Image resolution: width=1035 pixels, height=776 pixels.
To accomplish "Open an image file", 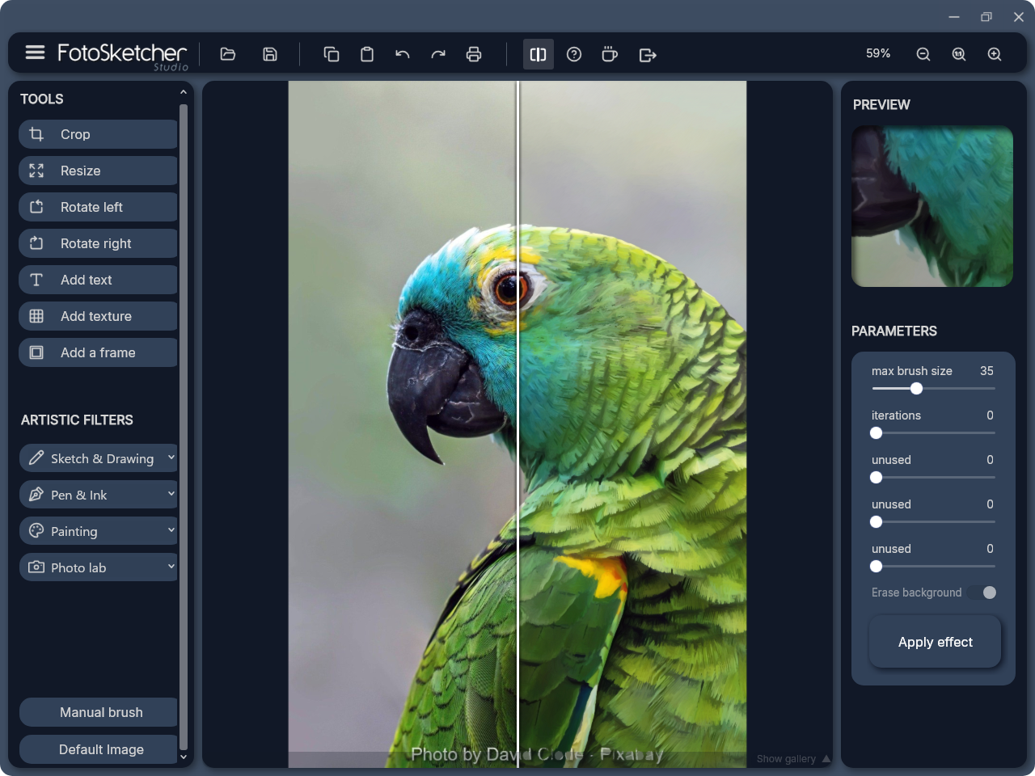I will point(227,54).
